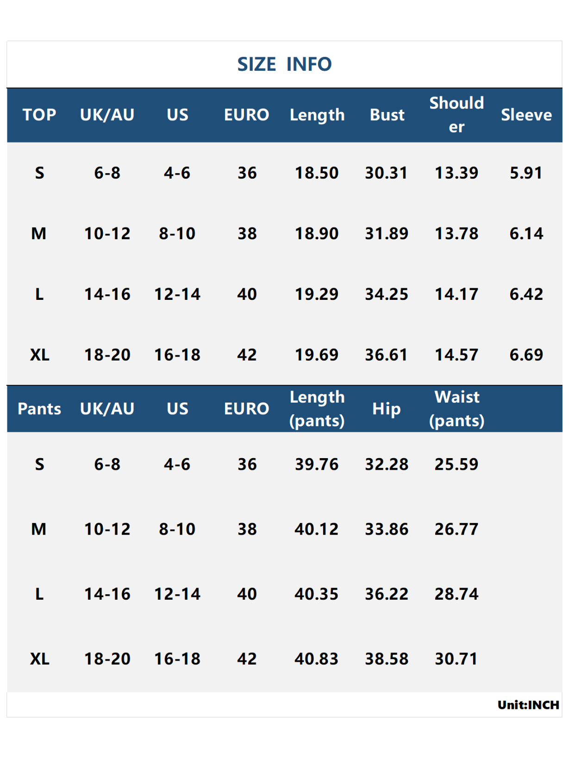Click the Bust column header
This screenshot has height=758, width=569.
coord(387,115)
